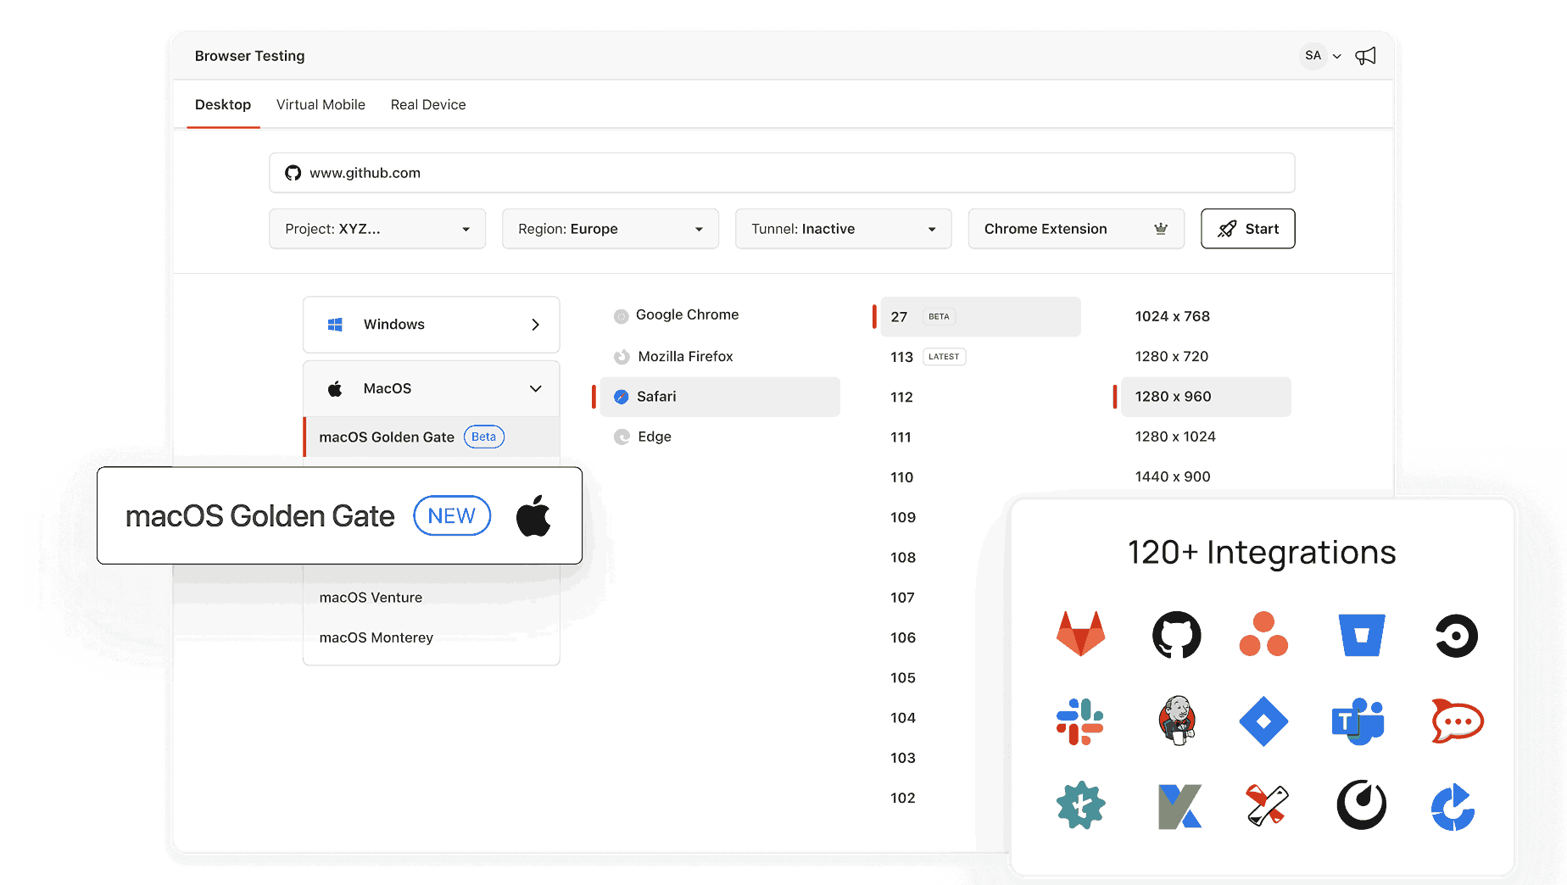Click the Jira diamond integration icon
The image size is (1567, 885).
point(1263,721)
